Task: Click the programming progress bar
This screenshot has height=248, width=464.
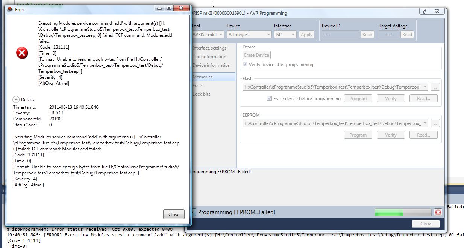Action: 403,212
